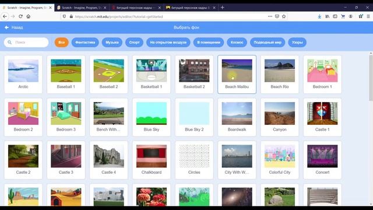Choose the Bedroom 3 backdrop
This screenshot has width=373, height=210.
(66, 117)
